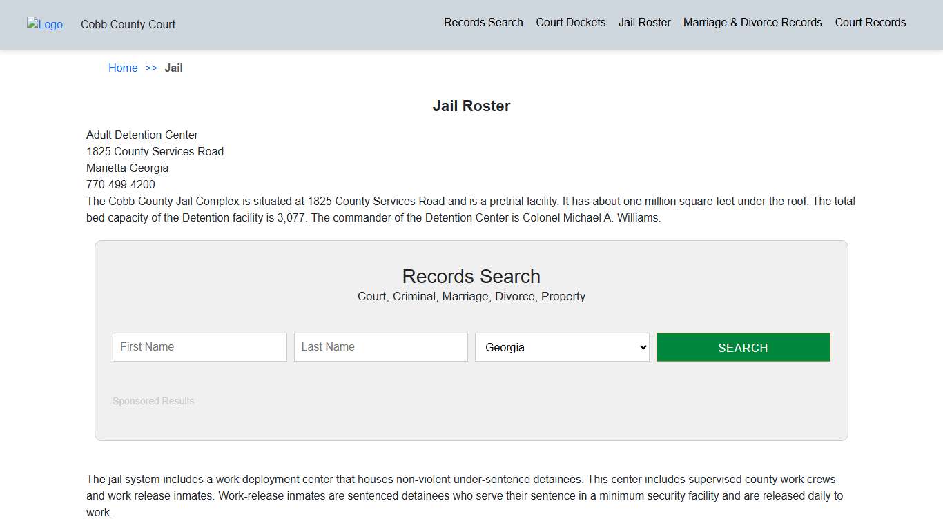Click the dropdown chevron beside Georgia
The width and height of the screenshot is (943, 530).
[641, 346]
